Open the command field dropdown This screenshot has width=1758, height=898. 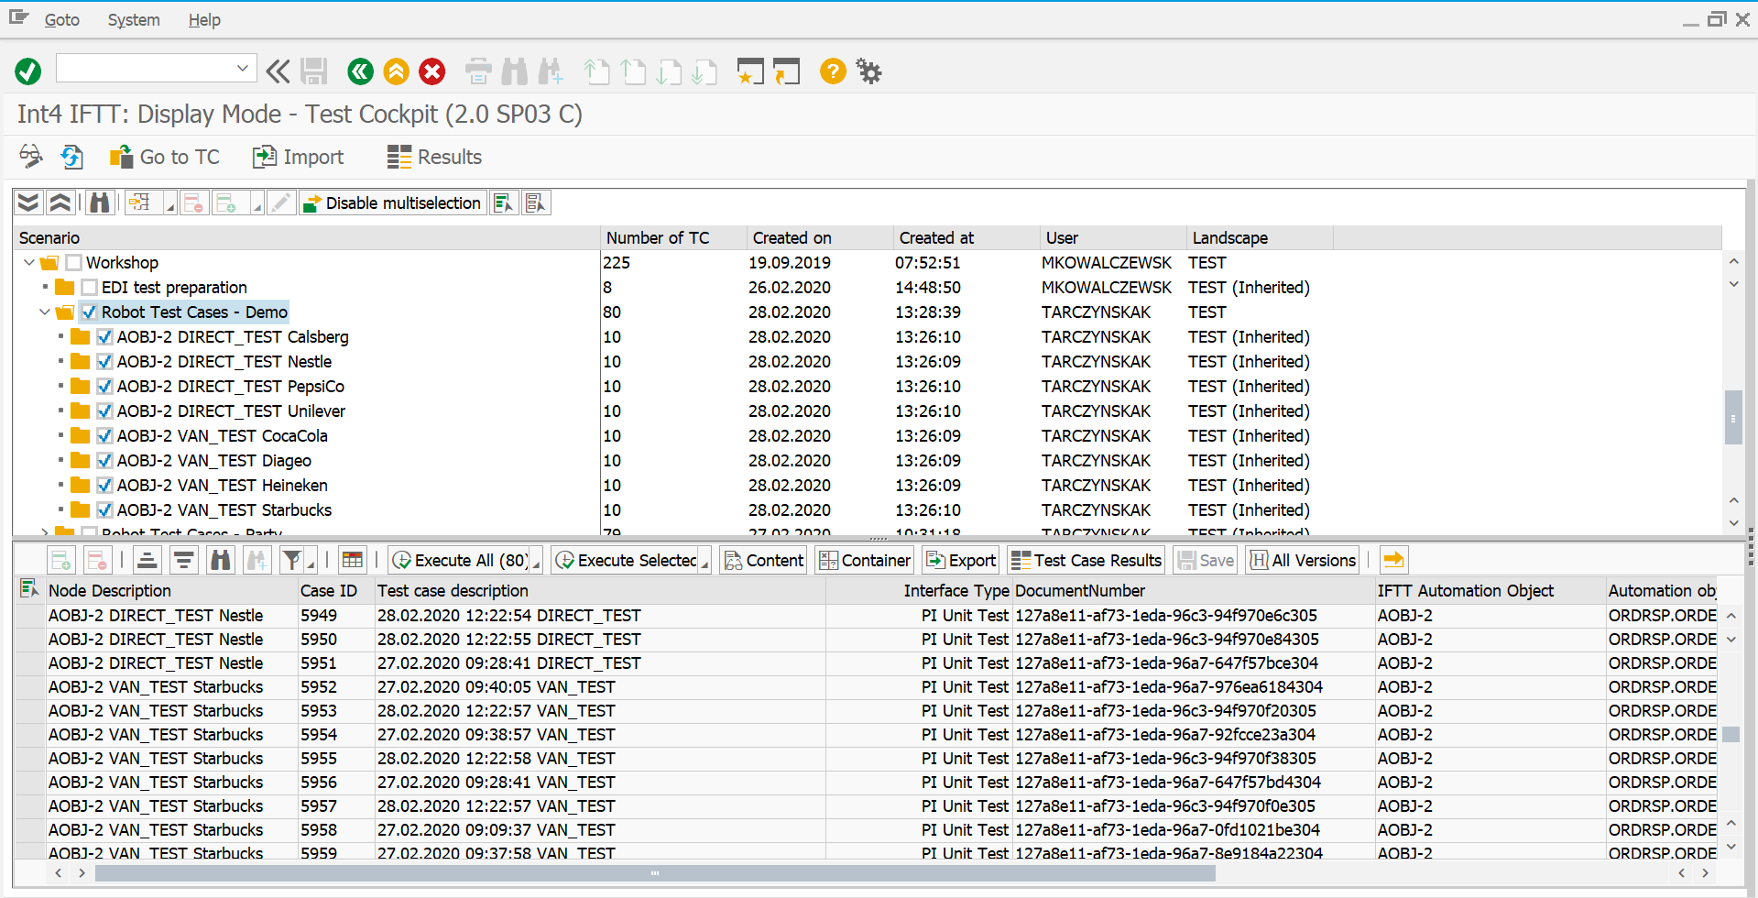coord(242,68)
